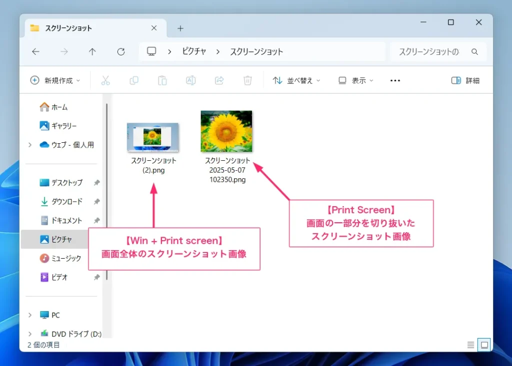This screenshot has width=512, height=366.
Task: Click the forward navigation arrow
Action: coord(64,51)
